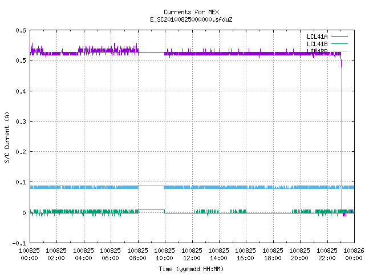Click the 100825 06:00 x-axis tick label
Viewport: 365px width, 274px height.
[110, 255]
